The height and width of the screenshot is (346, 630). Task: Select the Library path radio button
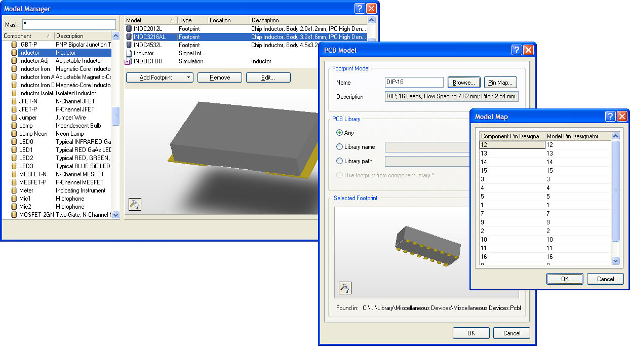coord(340,161)
